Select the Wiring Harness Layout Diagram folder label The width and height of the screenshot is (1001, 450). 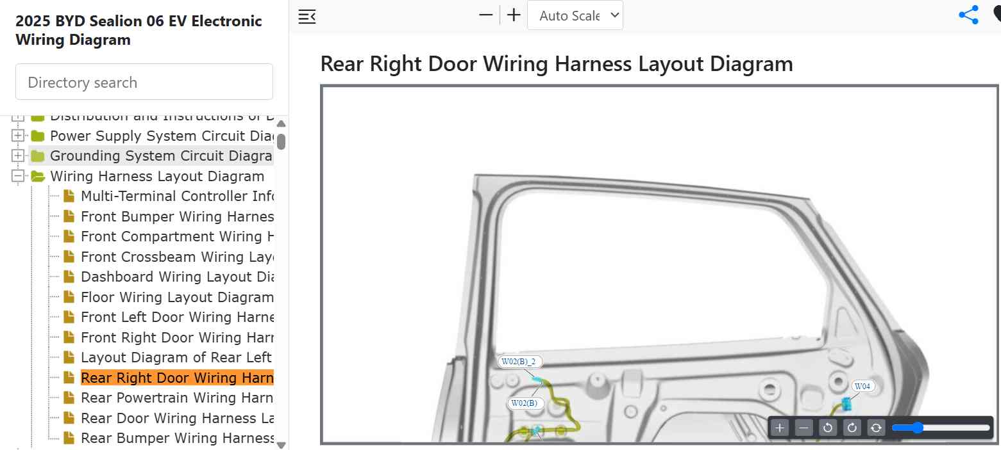pos(157,176)
